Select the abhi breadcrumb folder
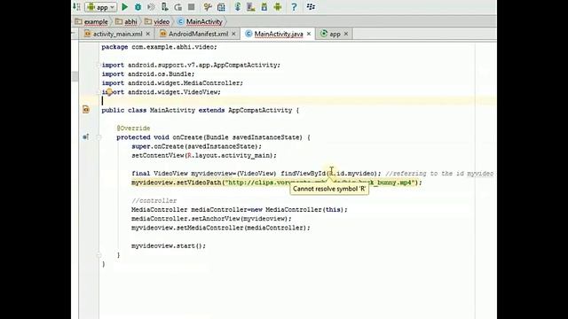This screenshot has height=319, width=568. 126,21
